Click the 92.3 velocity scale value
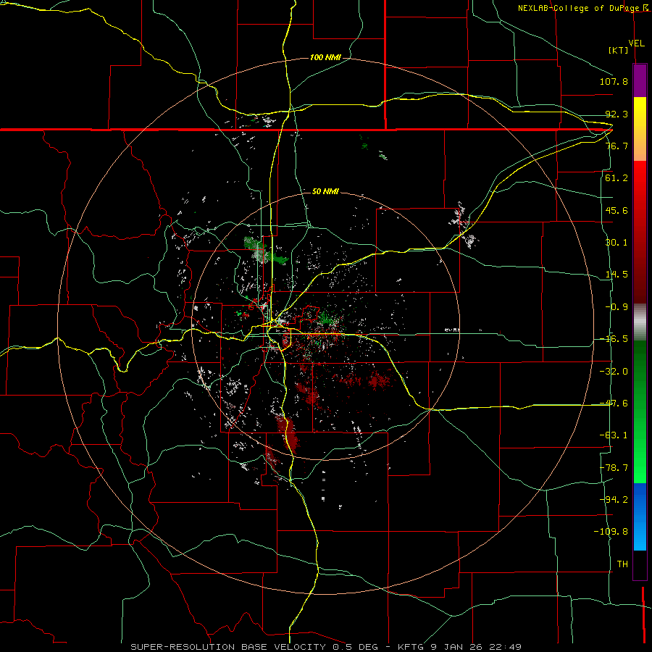The image size is (652, 652). (617, 114)
